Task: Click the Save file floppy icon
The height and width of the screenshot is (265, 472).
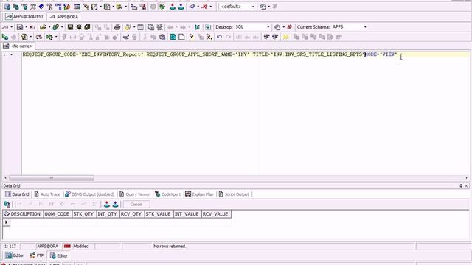Action: 70,27
